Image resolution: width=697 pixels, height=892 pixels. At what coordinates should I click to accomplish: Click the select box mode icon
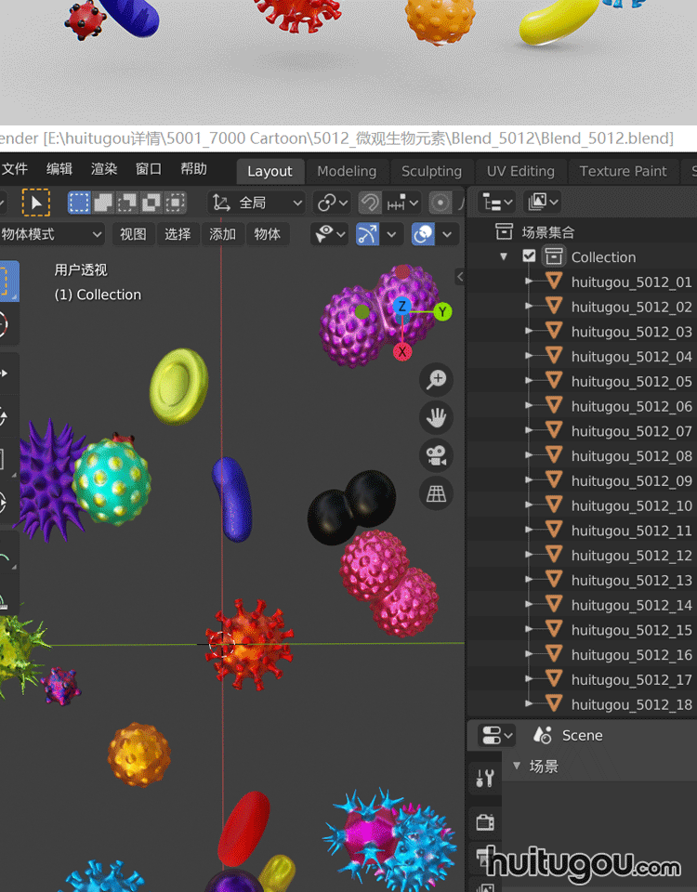click(80, 203)
